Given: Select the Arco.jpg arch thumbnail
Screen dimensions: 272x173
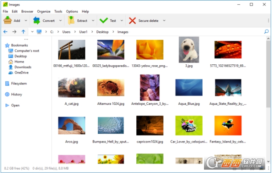Looking at the screenshot, I should 72,126.
